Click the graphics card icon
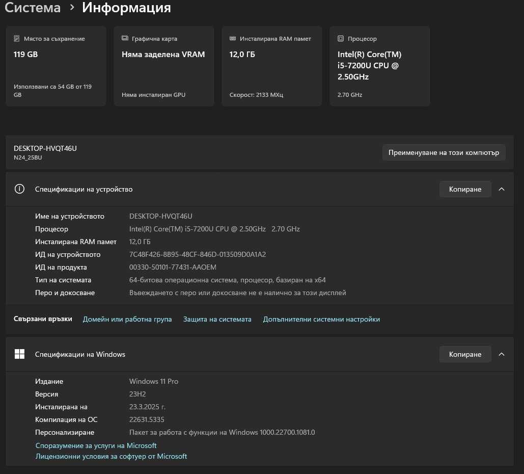This screenshot has width=524, height=474. pos(125,38)
